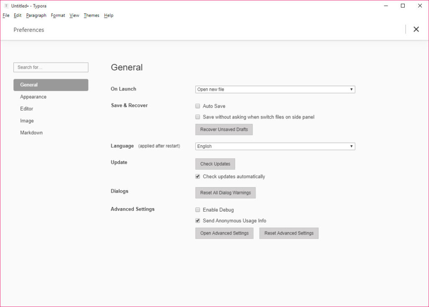Click Recover Unsaved Drafts button
Image resolution: width=429 pixels, height=307 pixels.
(224, 129)
